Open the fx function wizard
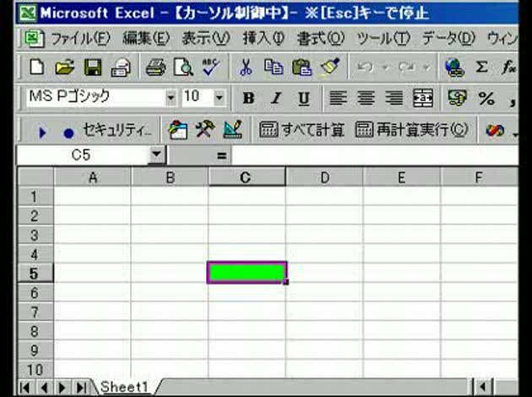 509,68
